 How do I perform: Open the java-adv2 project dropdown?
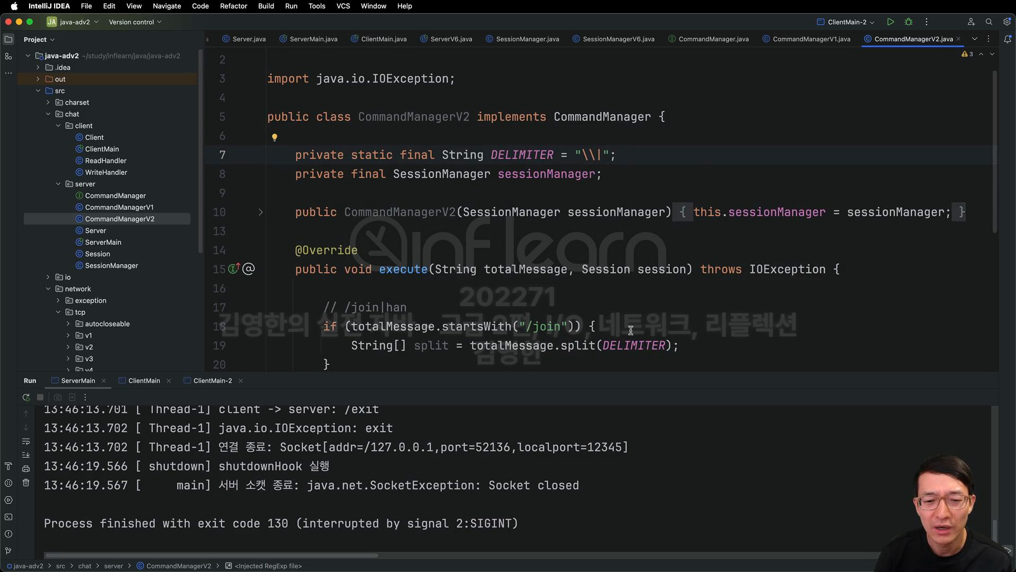coord(72,22)
